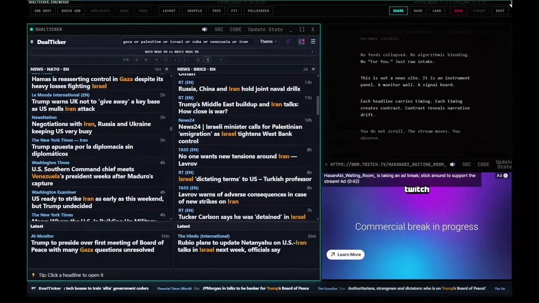Click the keyword filter search field

point(187,42)
